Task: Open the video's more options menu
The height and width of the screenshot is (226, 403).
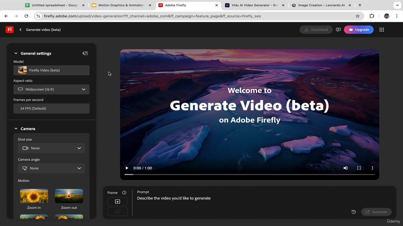Action: click(x=372, y=168)
